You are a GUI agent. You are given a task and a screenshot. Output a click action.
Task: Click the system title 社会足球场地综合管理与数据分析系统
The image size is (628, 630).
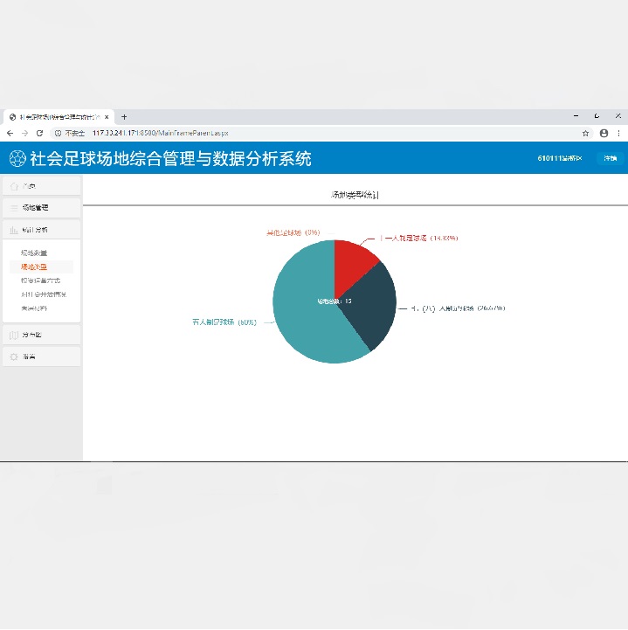(x=170, y=158)
